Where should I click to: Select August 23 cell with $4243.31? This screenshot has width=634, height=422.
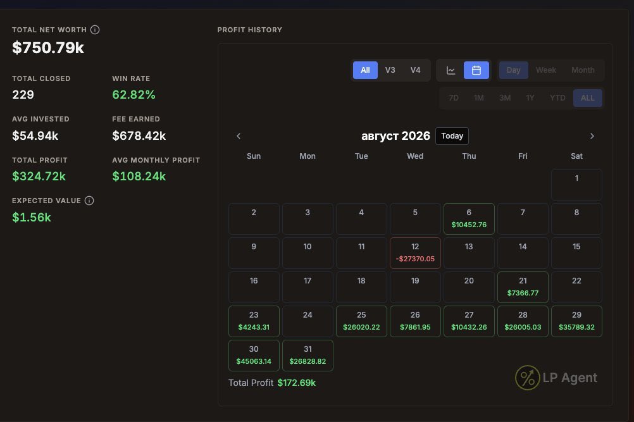click(x=254, y=321)
